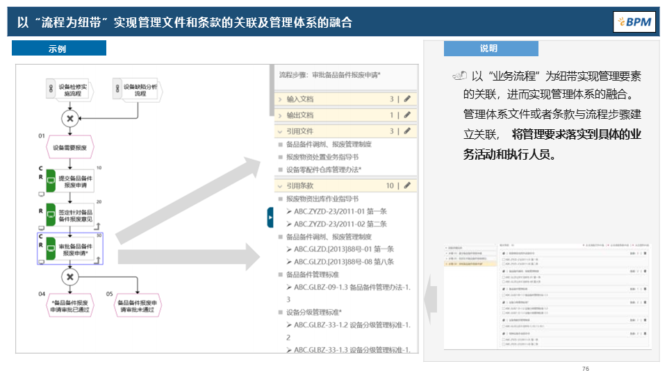Click the 审批备品备件报废申请* step label
The image size is (667, 375).
click(x=75, y=249)
